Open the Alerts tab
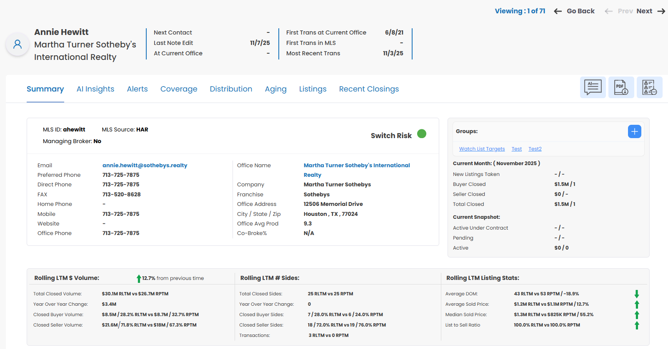 (138, 89)
